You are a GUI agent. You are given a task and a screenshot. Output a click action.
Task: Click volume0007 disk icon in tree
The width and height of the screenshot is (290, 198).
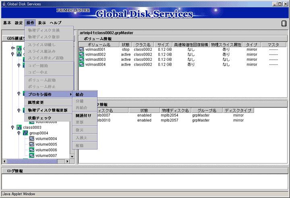[x=32, y=155]
